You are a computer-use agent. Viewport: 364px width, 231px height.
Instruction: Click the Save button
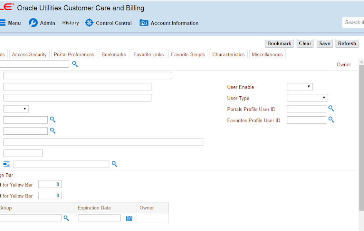[324, 43]
